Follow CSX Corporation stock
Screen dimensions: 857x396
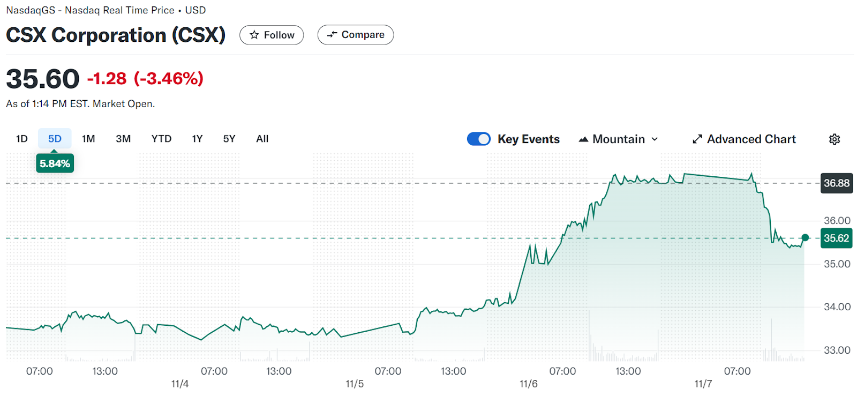(x=272, y=35)
